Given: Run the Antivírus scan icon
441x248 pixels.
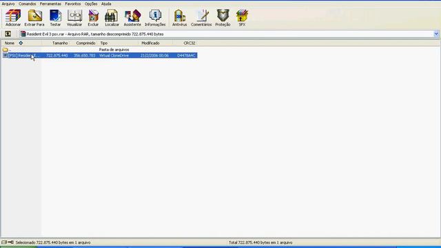Looking at the screenshot, I should tap(179, 18).
